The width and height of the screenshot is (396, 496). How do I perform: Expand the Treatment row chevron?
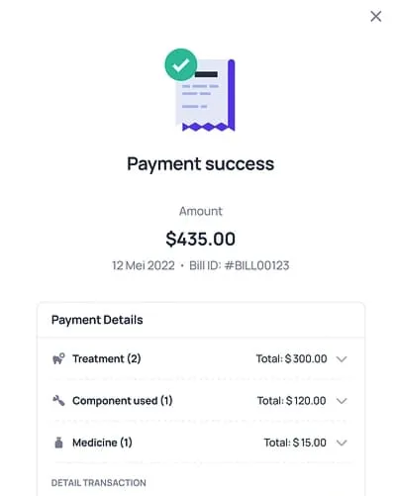(342, 358)
